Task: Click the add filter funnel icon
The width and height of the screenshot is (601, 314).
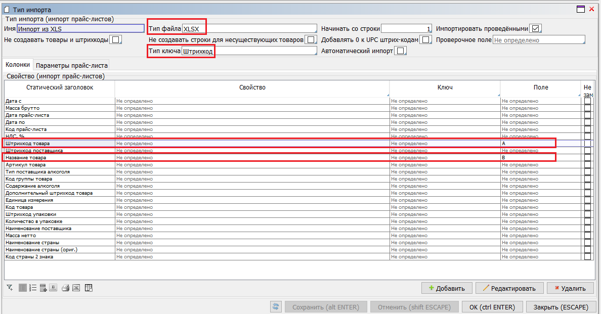Action: click(10, 288)
